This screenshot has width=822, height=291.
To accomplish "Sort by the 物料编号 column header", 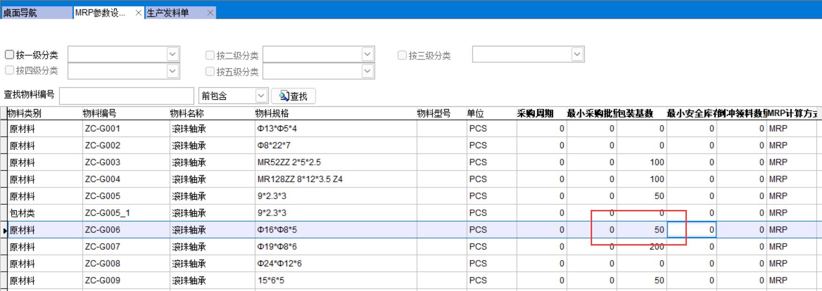I will 125,113.
